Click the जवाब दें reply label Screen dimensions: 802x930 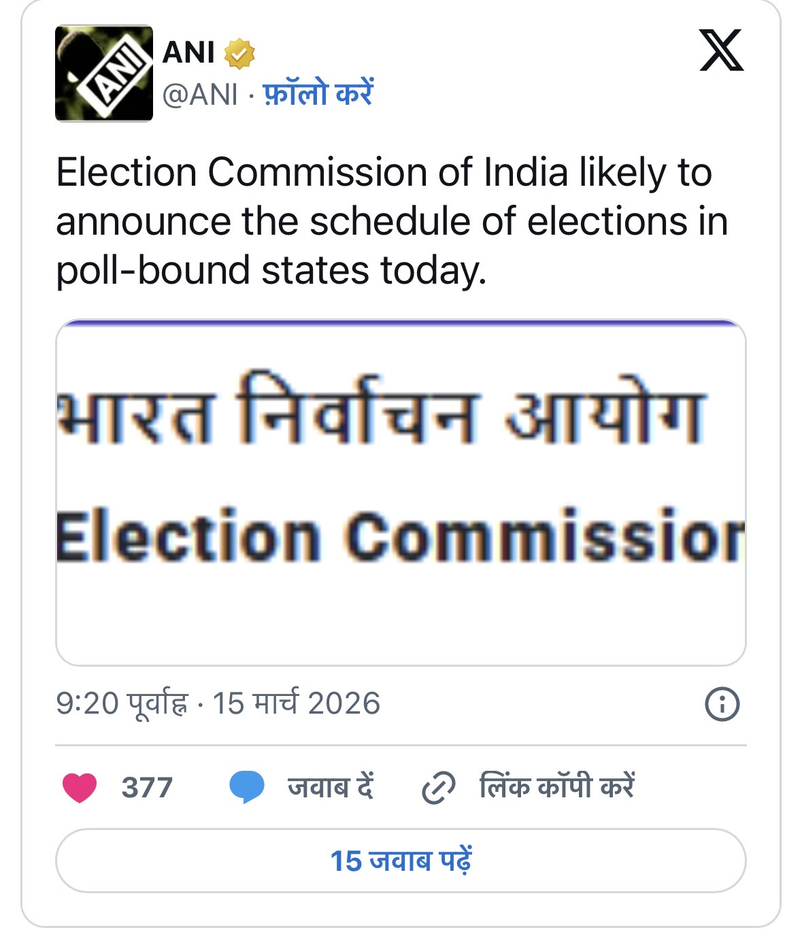click(x=331, y=787)
